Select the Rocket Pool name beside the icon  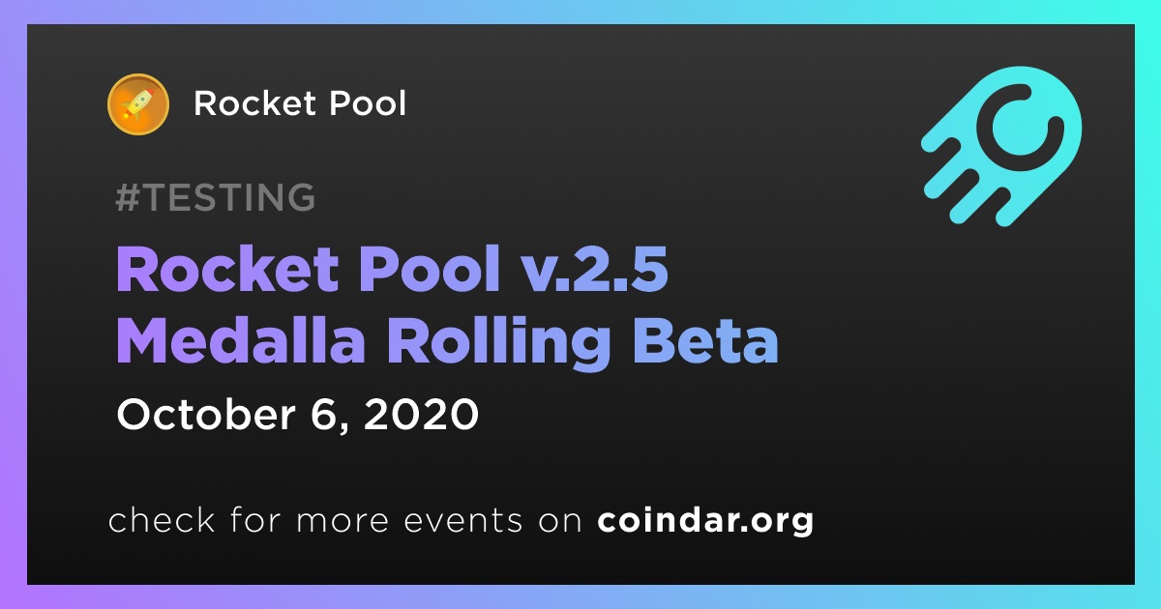coord(300,104)
